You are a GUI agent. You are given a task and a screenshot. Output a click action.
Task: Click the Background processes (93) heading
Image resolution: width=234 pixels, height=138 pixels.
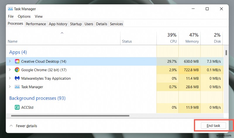pyautogui.click(x=37, y=98)
